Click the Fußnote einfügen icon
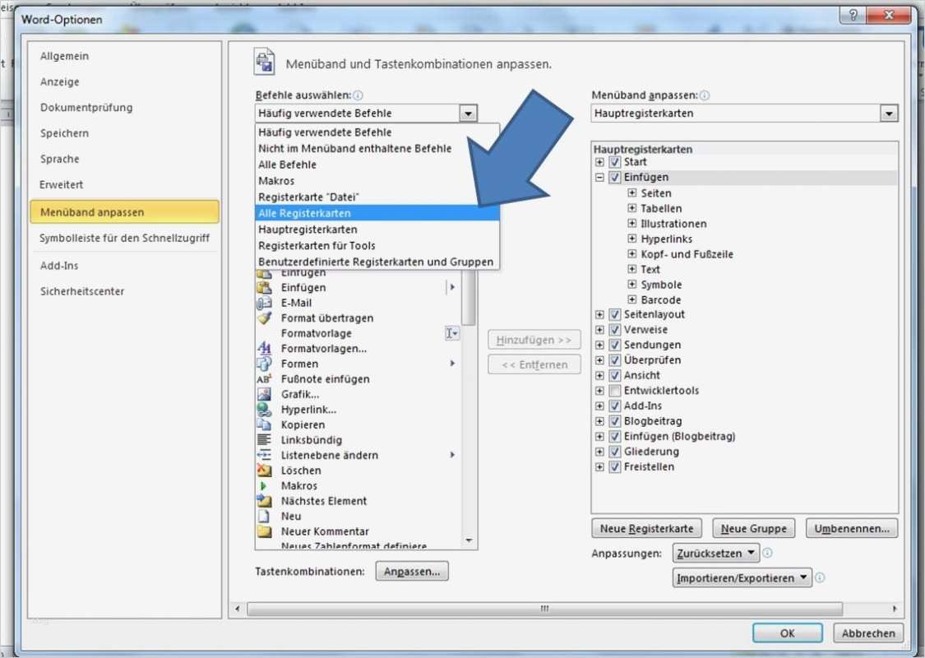Screen dimensions: 925x658 pos(264,379)
